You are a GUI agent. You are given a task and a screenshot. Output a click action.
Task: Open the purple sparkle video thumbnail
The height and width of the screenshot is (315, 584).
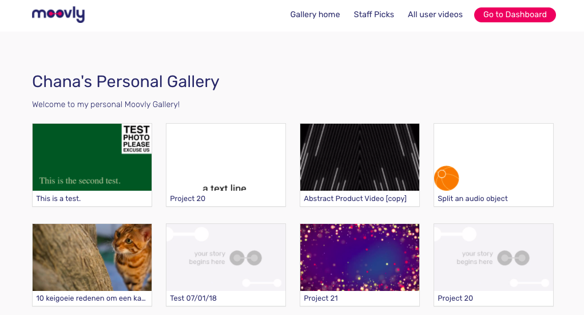(360, 257)
